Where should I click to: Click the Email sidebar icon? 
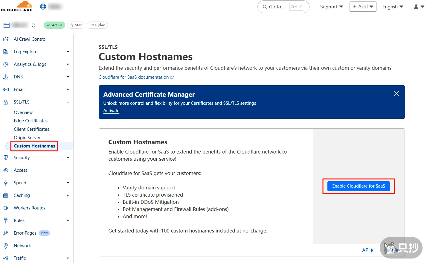click(6, 89)
